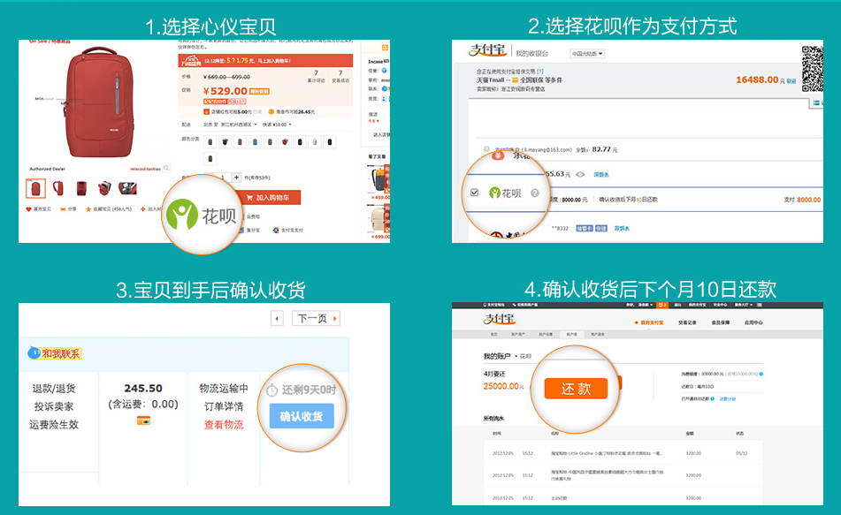The image size is (841, 515).
Task: Click the 查看物流 view logistics link
Action: coord(224,424)
